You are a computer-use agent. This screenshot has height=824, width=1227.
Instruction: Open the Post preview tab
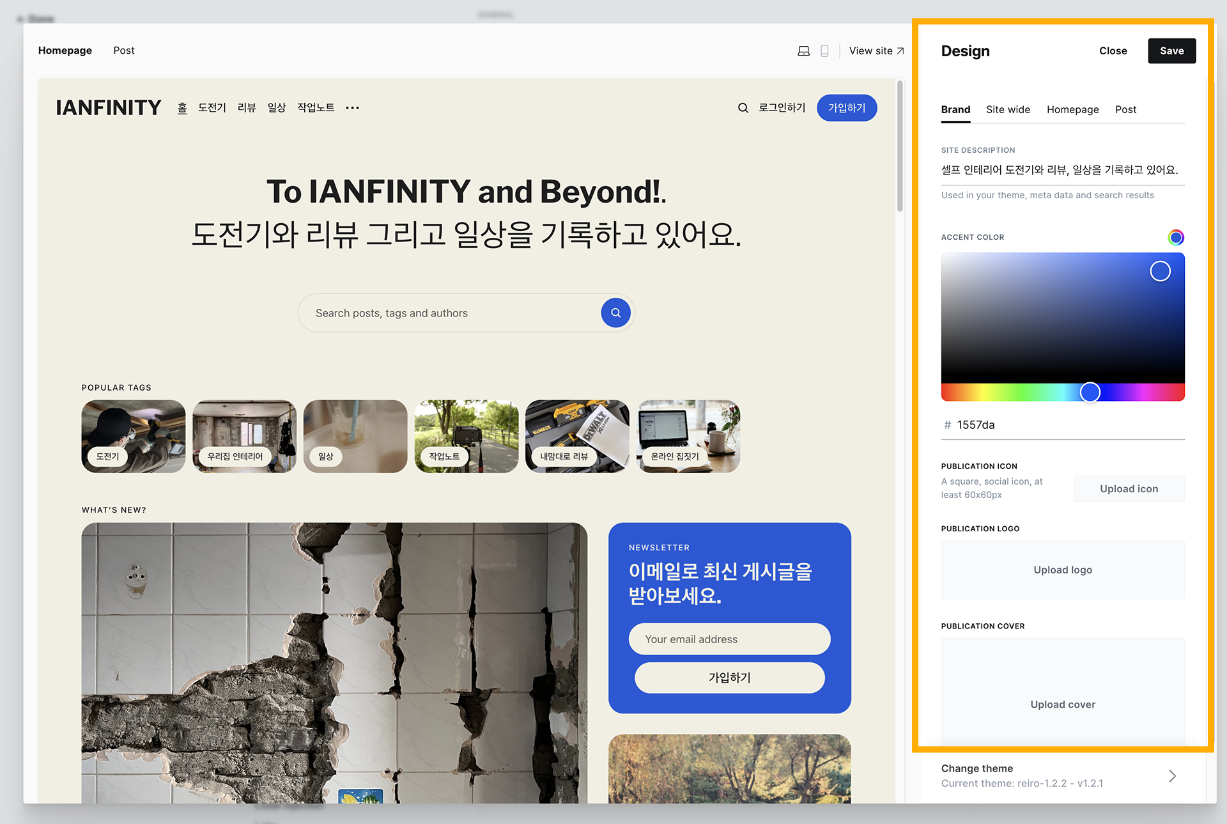pos(124,51)
